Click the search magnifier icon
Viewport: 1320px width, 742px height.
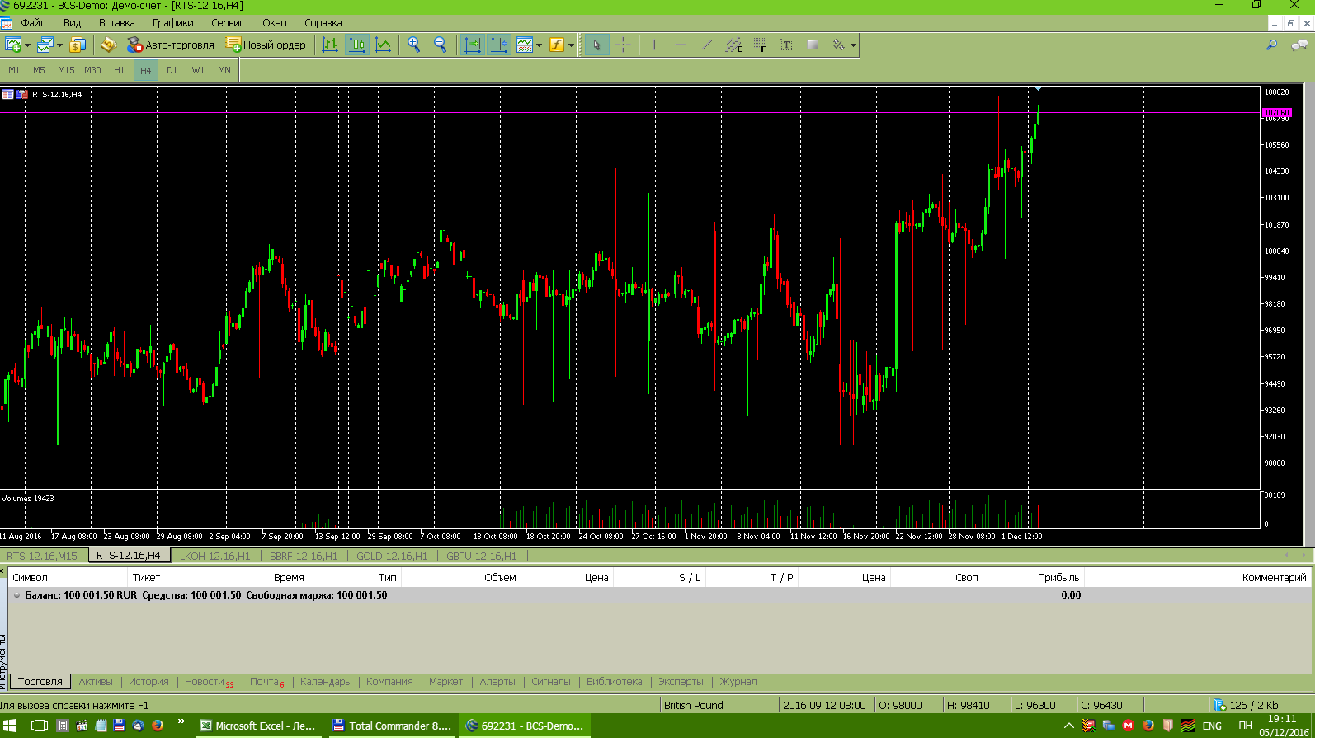tap(1271, 45)
